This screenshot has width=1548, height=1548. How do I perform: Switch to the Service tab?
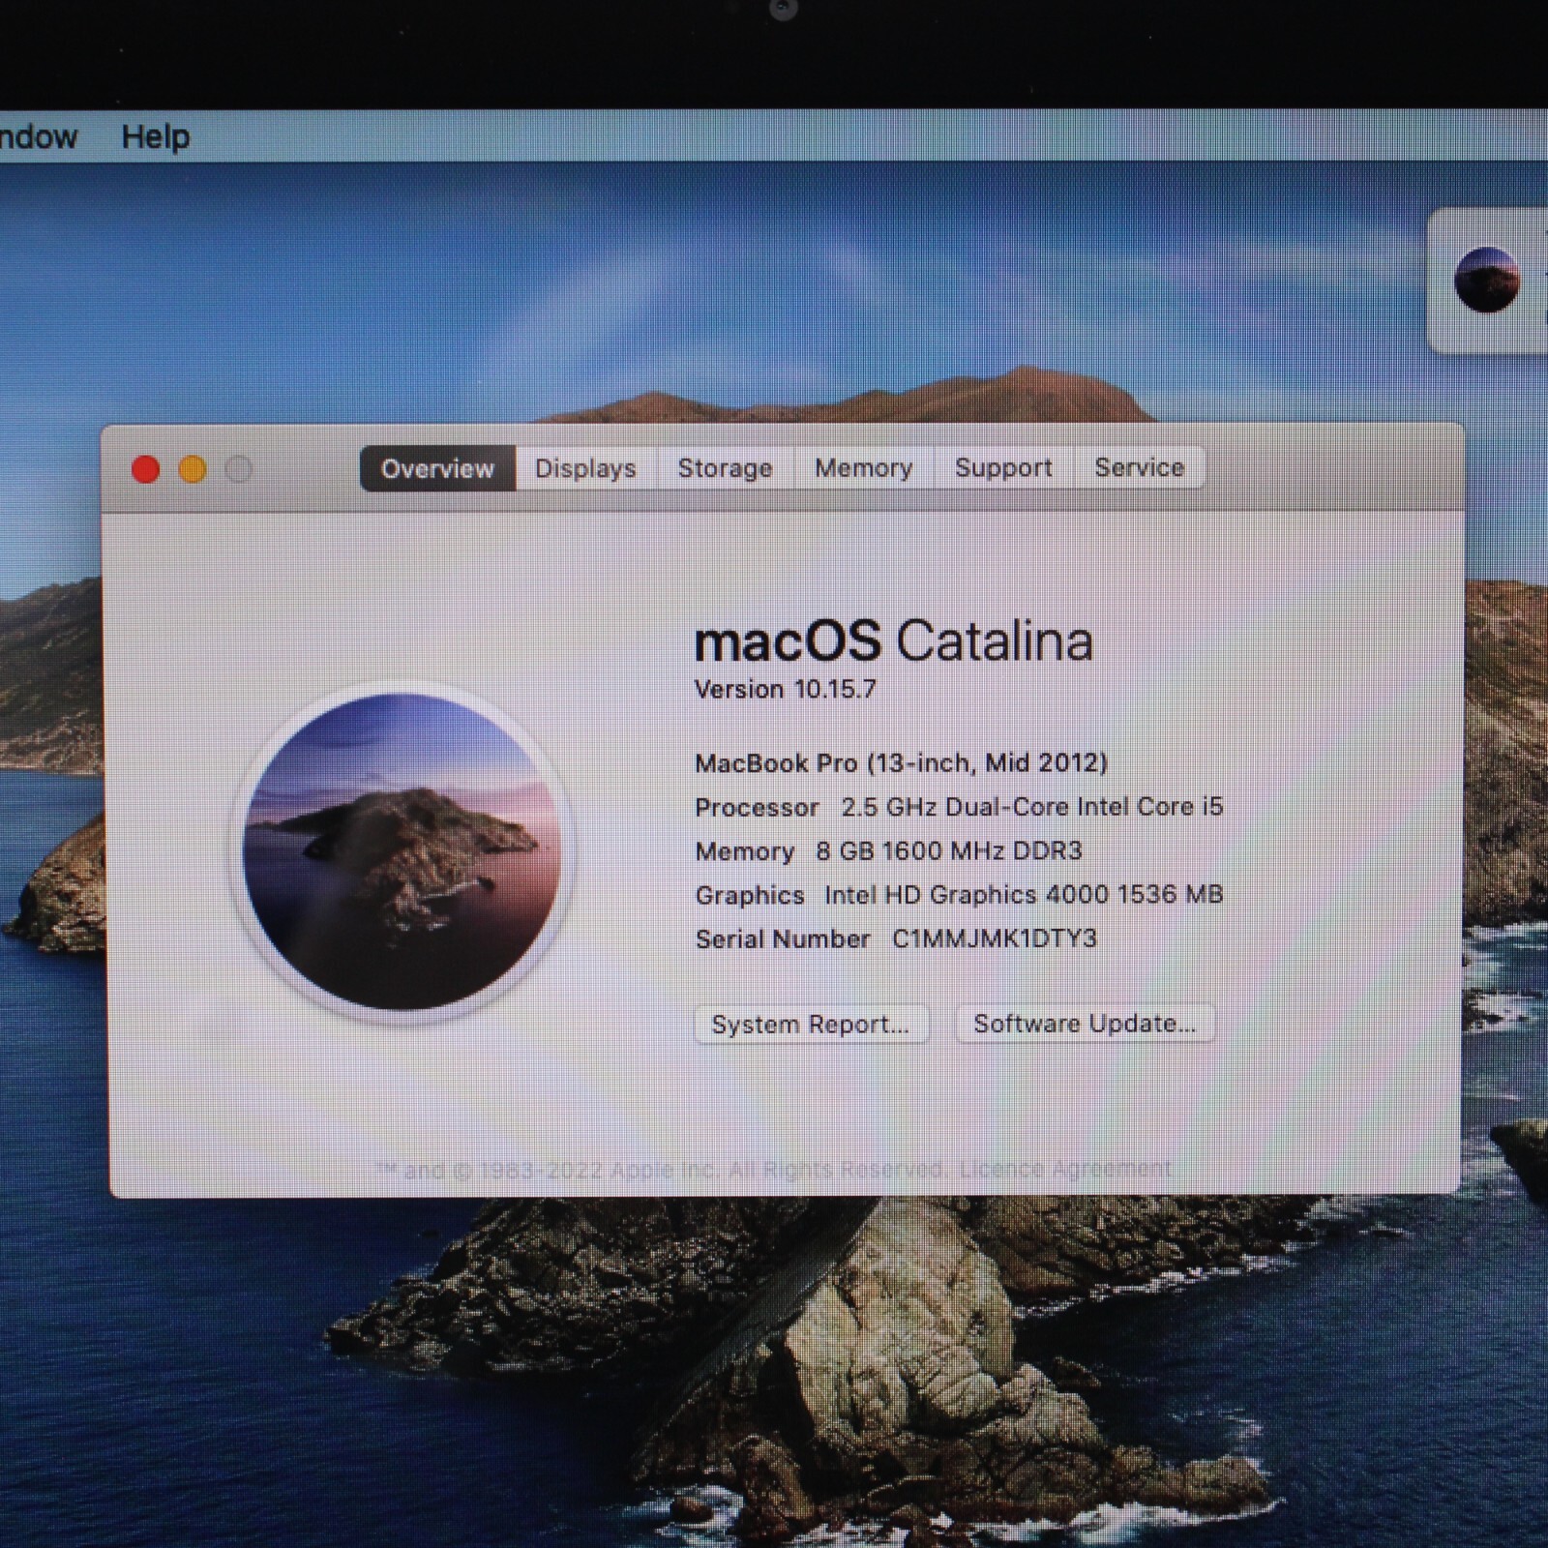click(x=1139, y=468)
